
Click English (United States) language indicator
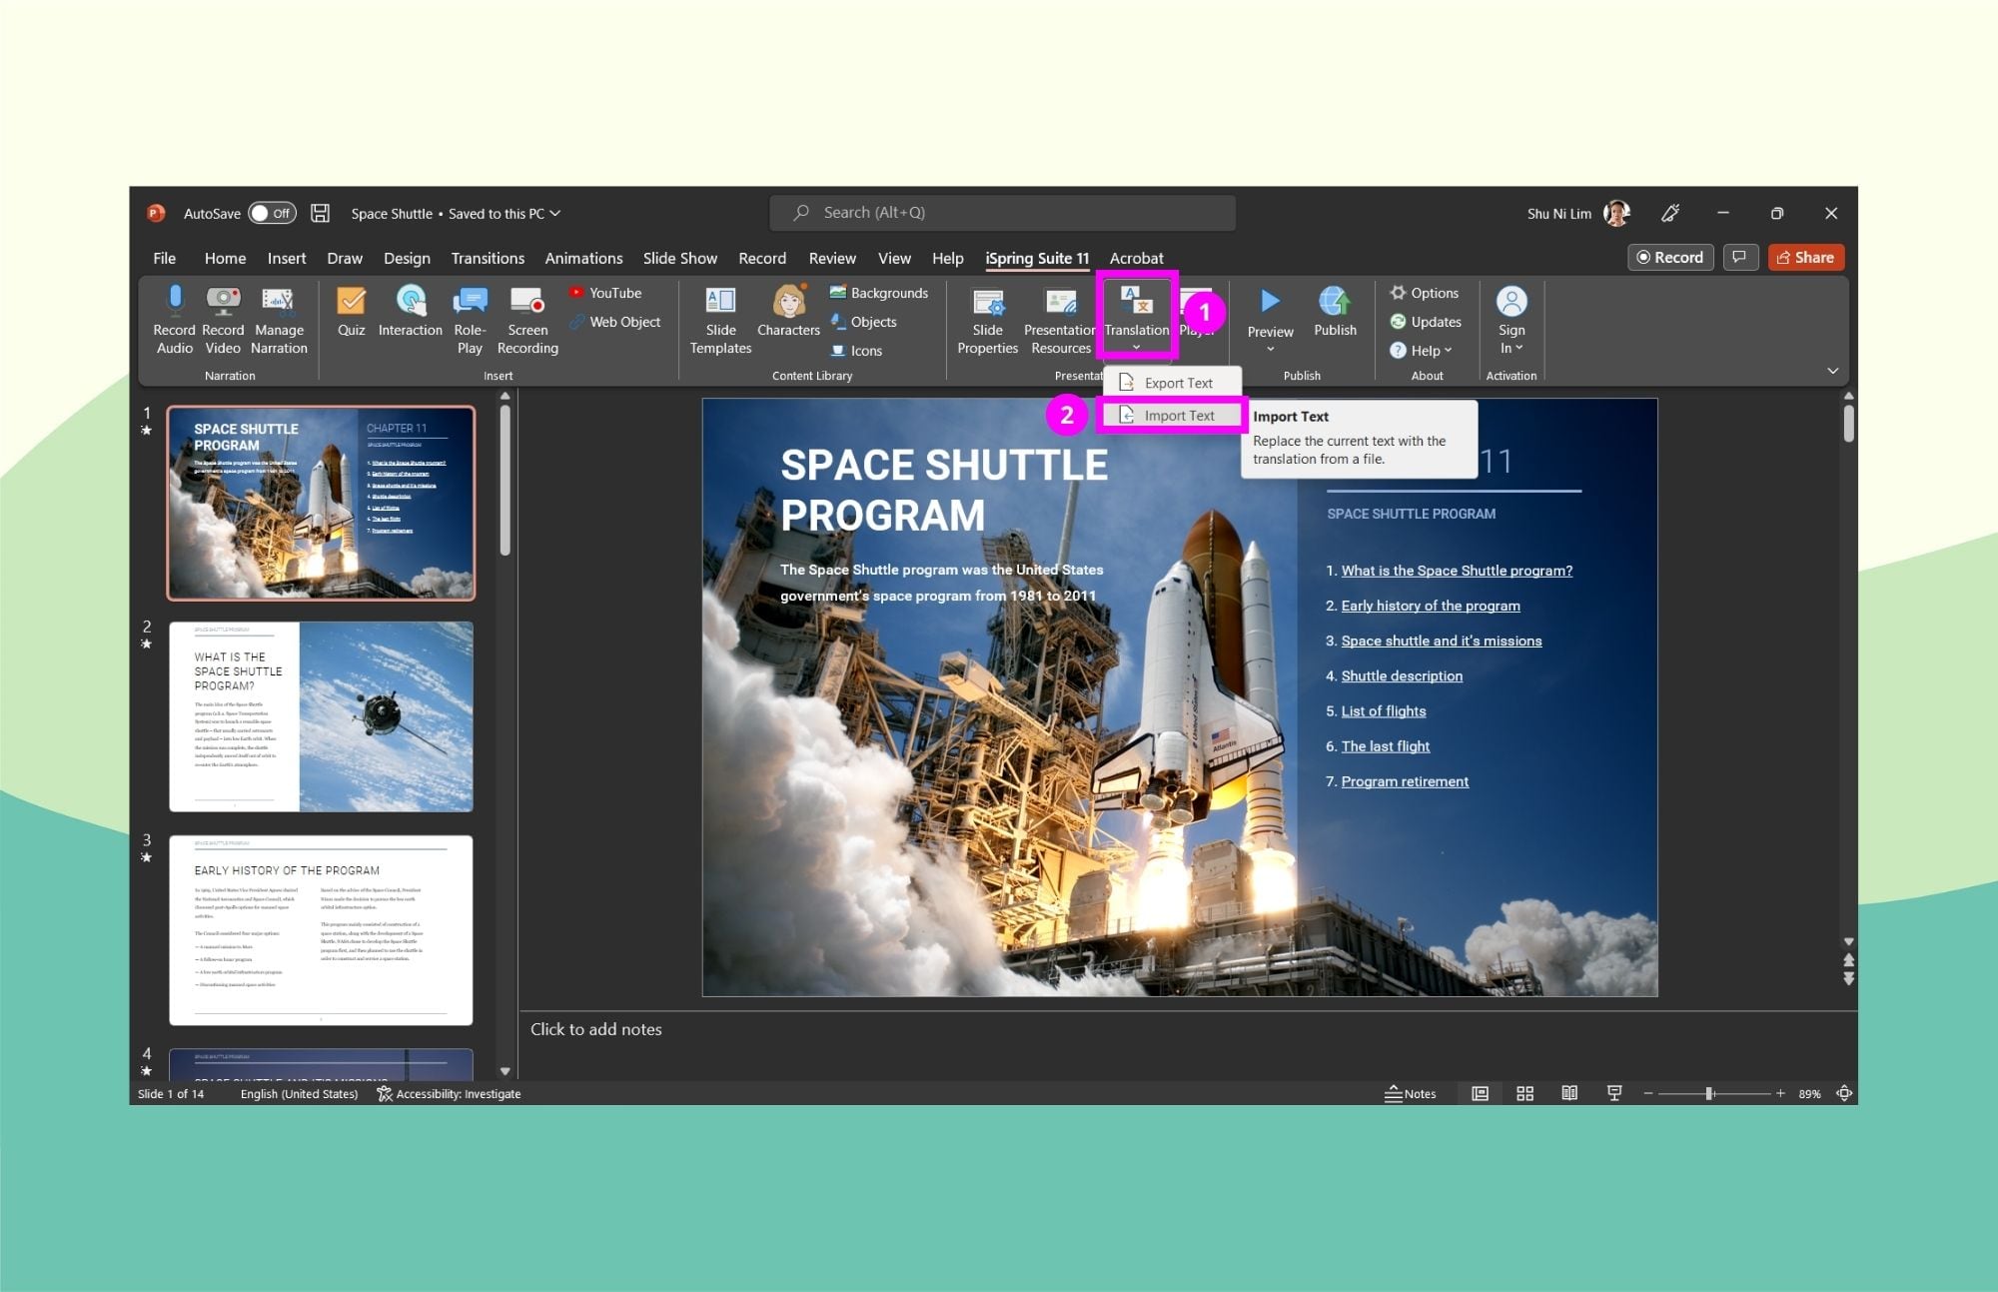(299, 1094)
